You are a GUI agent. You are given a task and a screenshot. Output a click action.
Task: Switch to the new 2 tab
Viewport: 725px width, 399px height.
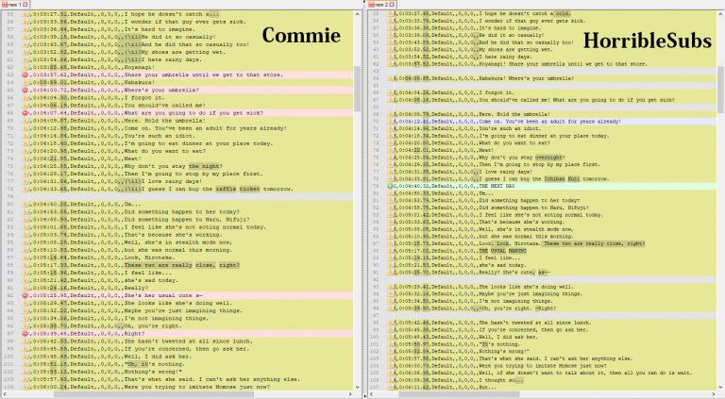pyautogui.click(x=381, y=4)
